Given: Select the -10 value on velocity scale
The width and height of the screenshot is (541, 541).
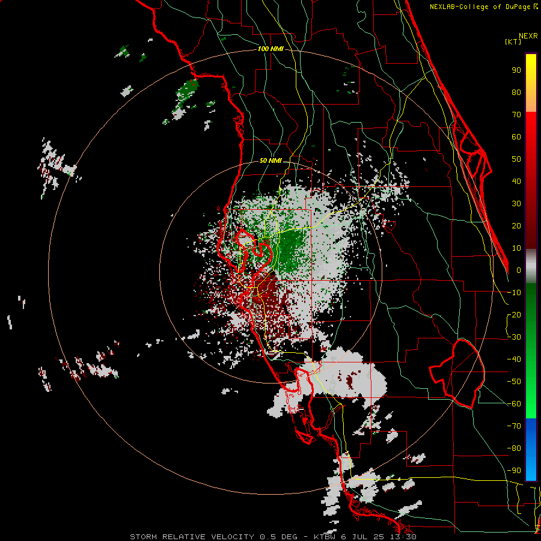Looking at the screenshot, I should pyautogui.click(x=514, y=293).
